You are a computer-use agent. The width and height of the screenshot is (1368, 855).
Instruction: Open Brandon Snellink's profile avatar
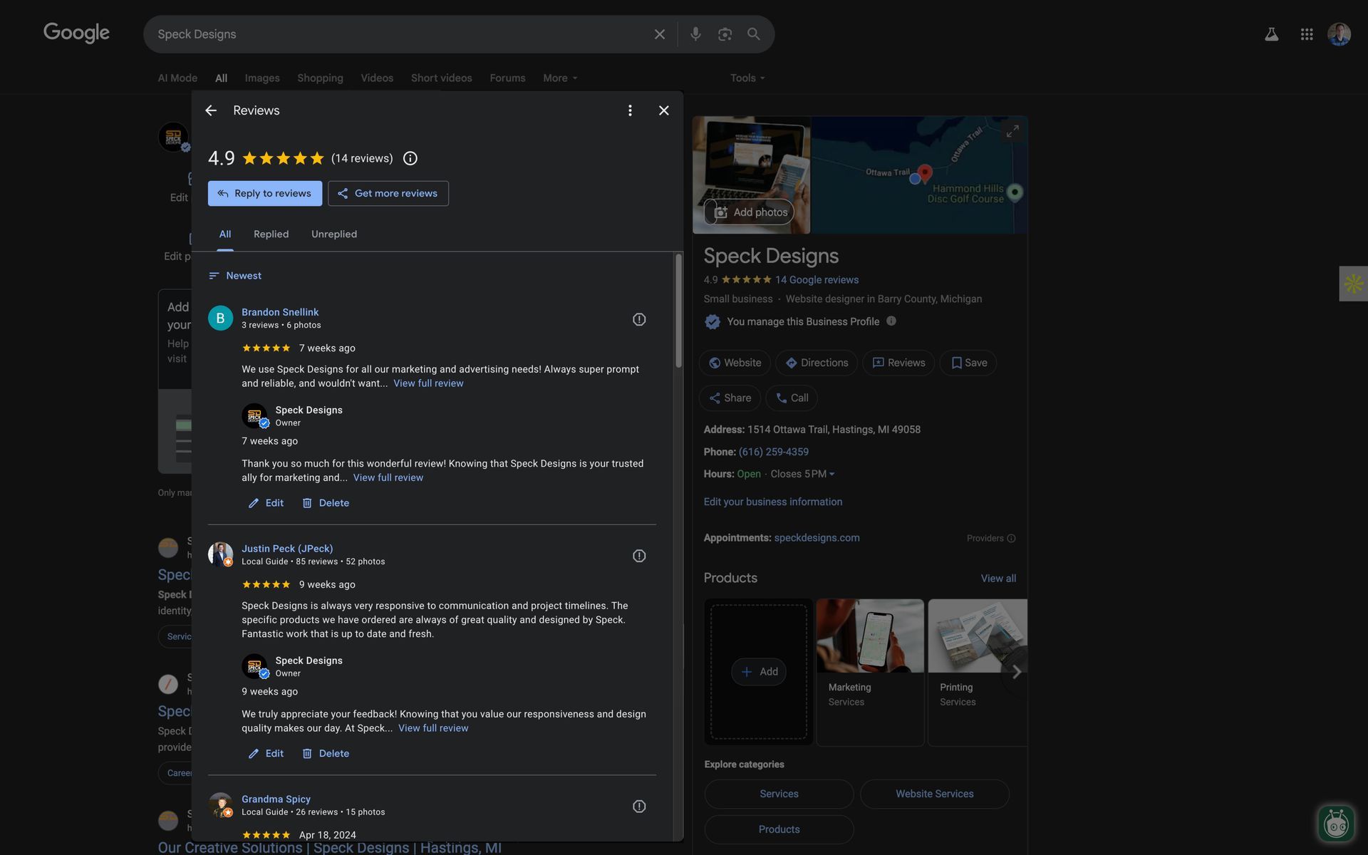click(x=220, y=318)
